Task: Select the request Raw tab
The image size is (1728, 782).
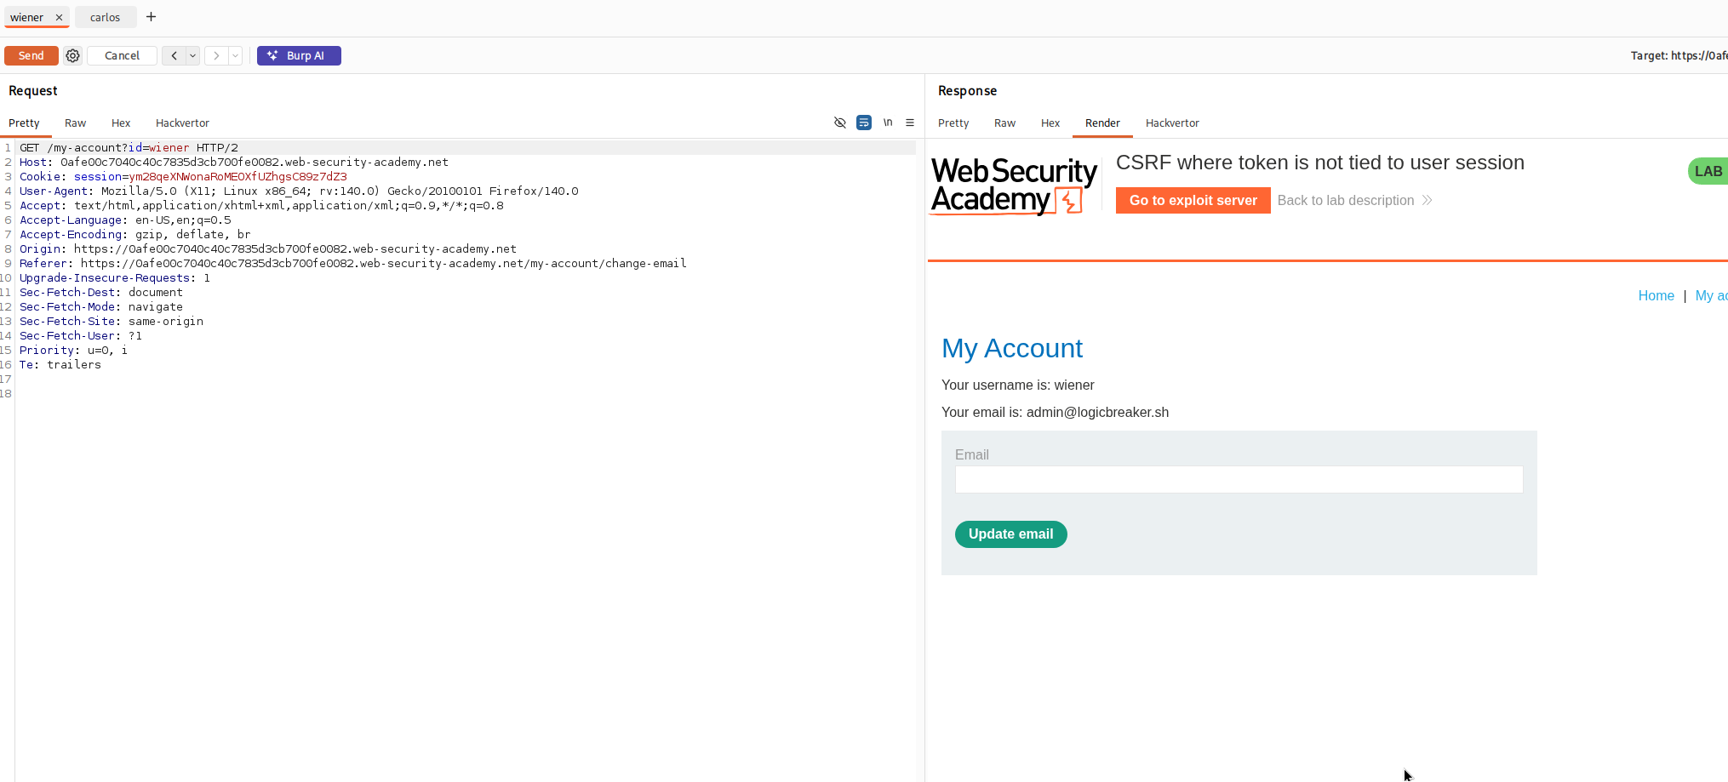Action: coord(76,123)
